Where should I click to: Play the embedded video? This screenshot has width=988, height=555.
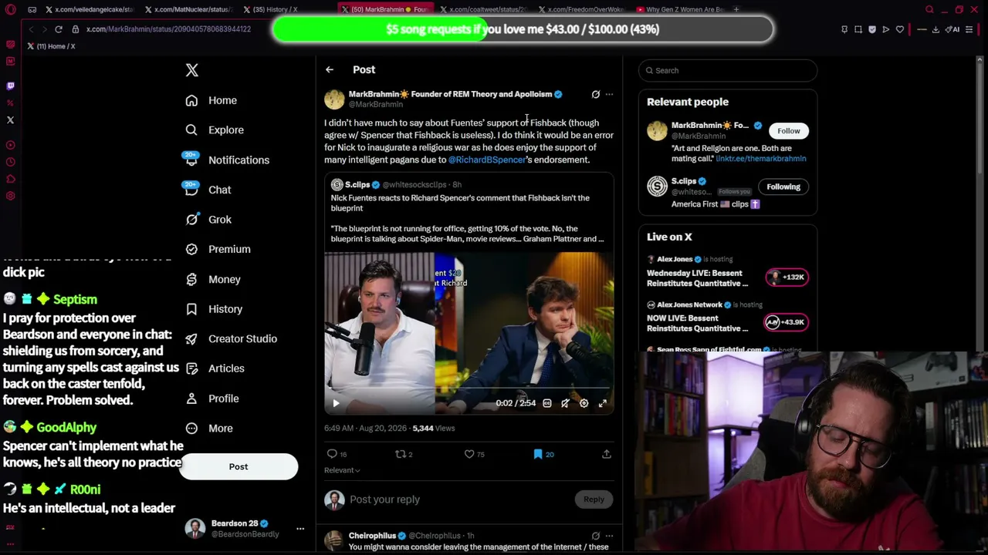[336, 403]
